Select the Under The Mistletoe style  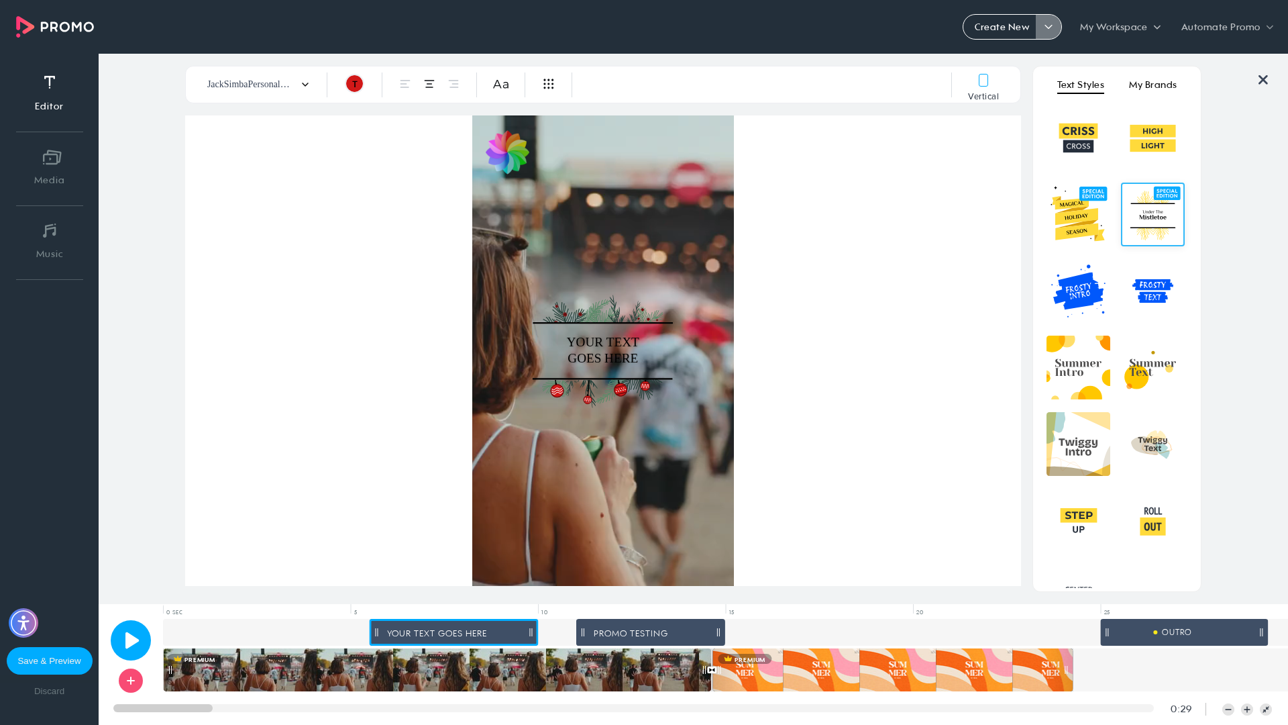click(x=1152, y=214)
